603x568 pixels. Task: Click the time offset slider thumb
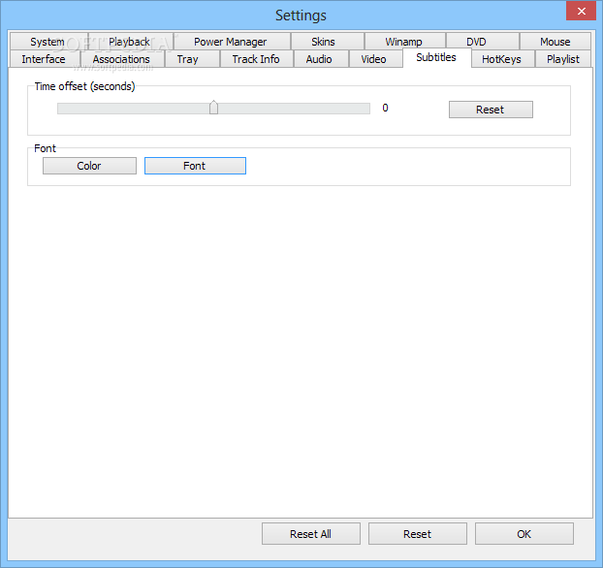click(x=214, y=108)
